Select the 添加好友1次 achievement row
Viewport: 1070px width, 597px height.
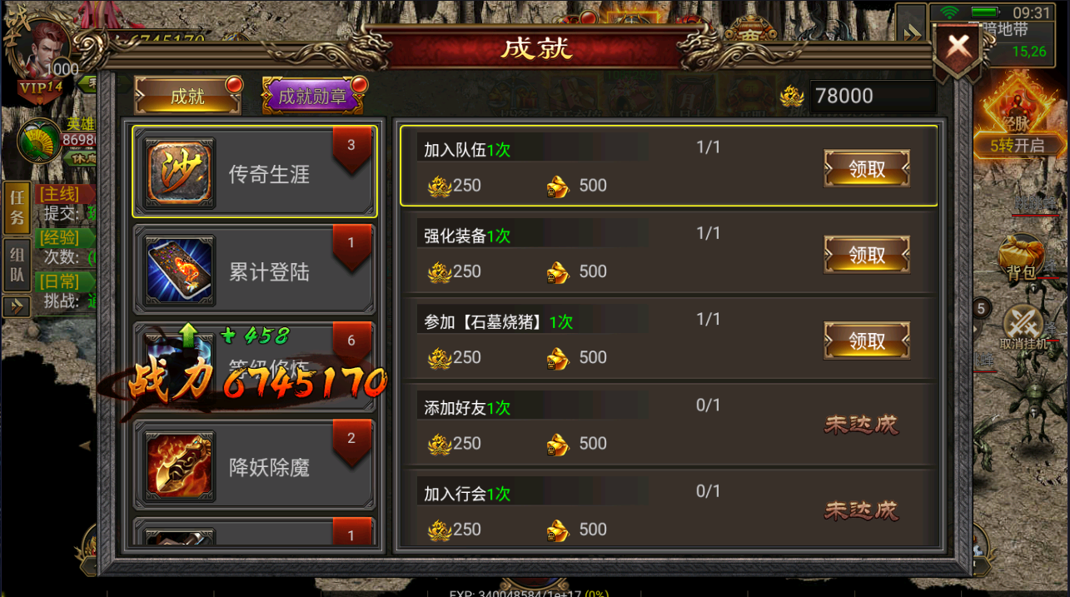click(x=669, y=424)
